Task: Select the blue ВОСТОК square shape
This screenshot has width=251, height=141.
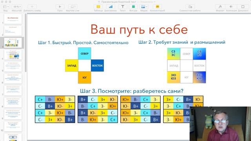Action: pos(97,65)
